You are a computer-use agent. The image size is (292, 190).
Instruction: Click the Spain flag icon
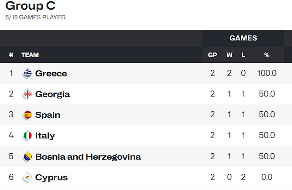click(x=28, y=115)
